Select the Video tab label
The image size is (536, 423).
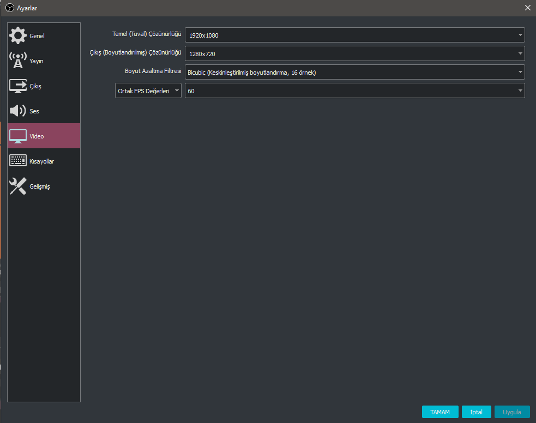[x=37, y=136]
